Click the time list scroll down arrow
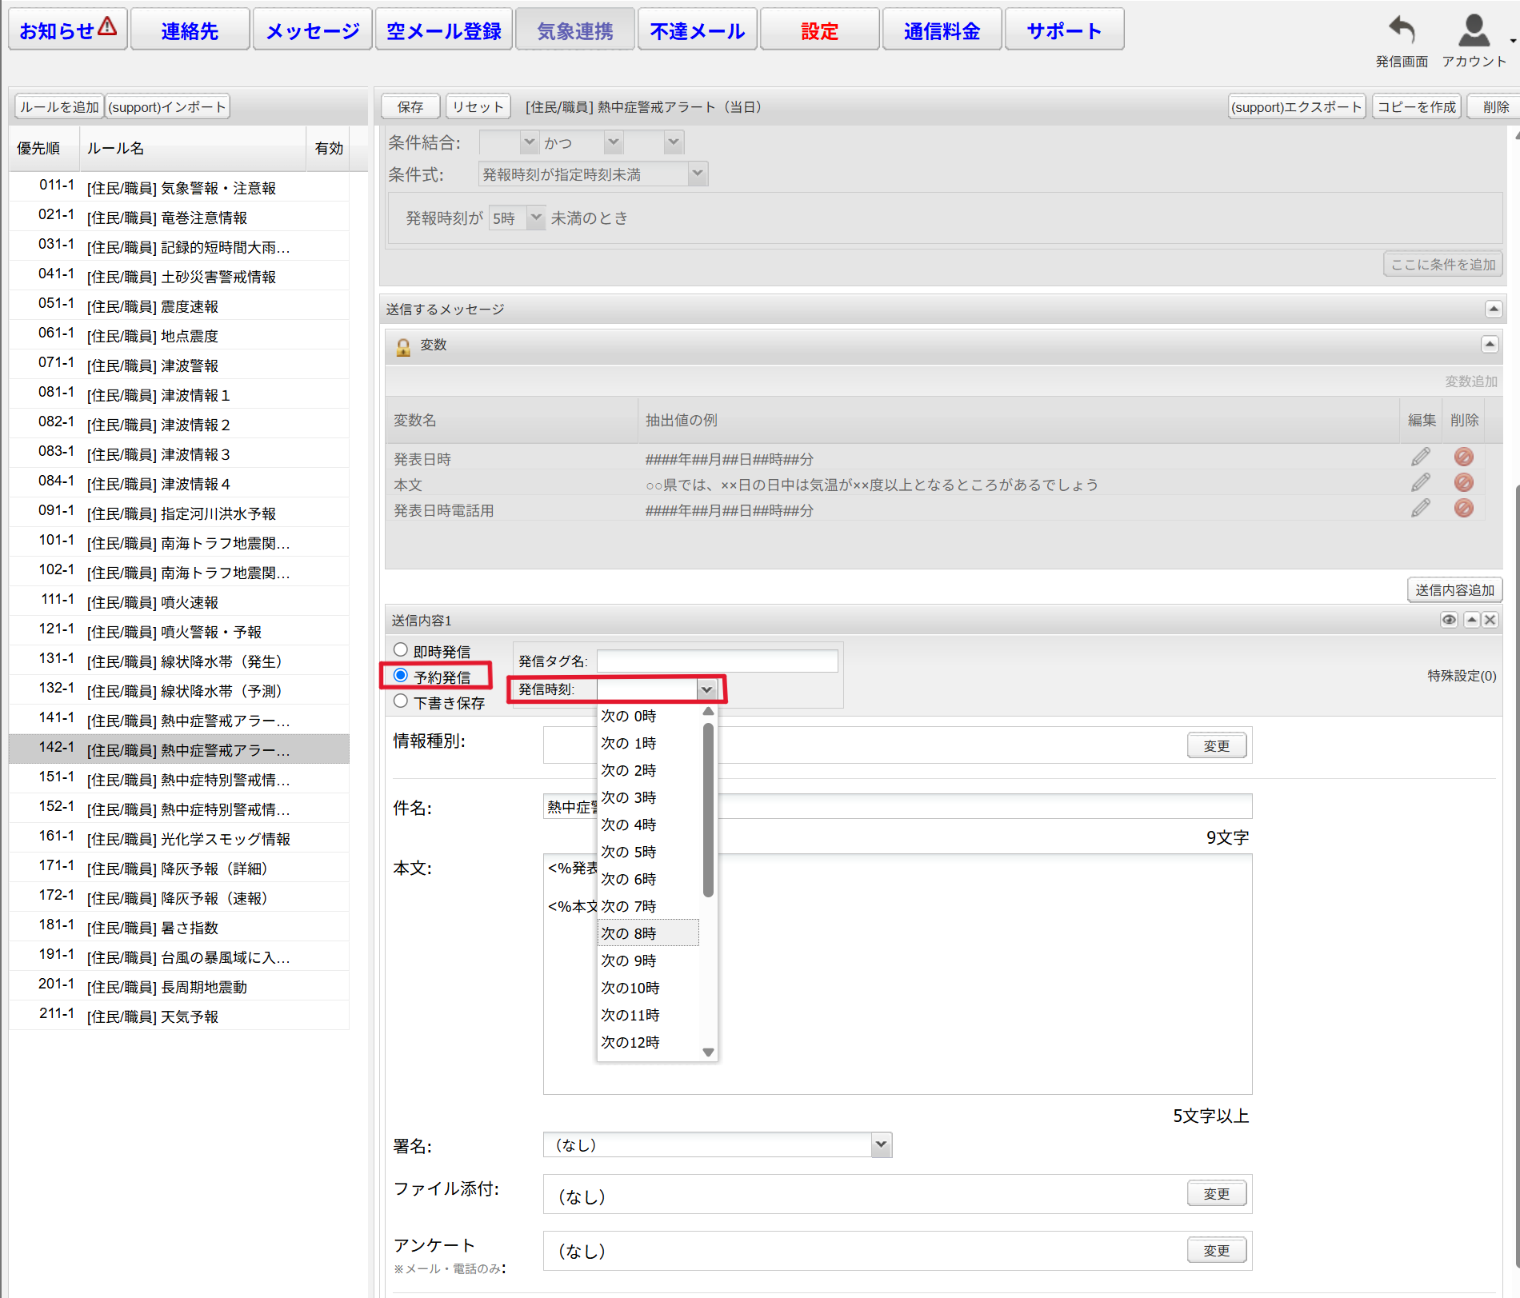This screenshot has height=1298, width=1520. tap(708, 1052)
